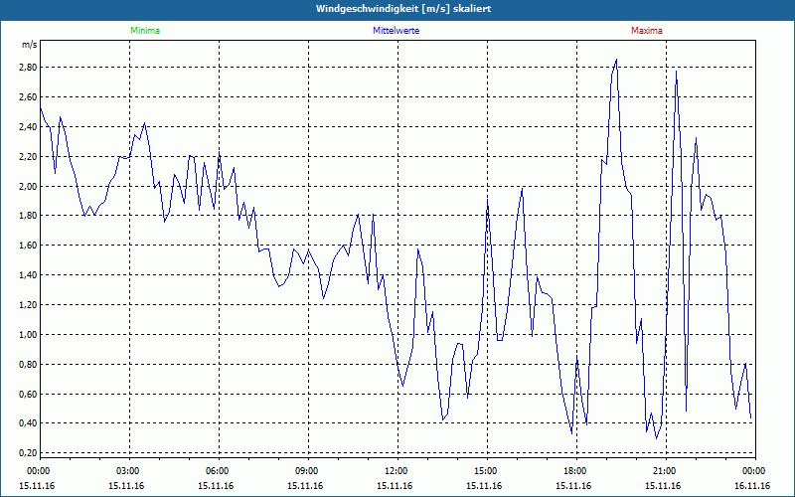795x497 pixels.
Task: Click the 12:00 time axis label
Action: click(396, 471)
